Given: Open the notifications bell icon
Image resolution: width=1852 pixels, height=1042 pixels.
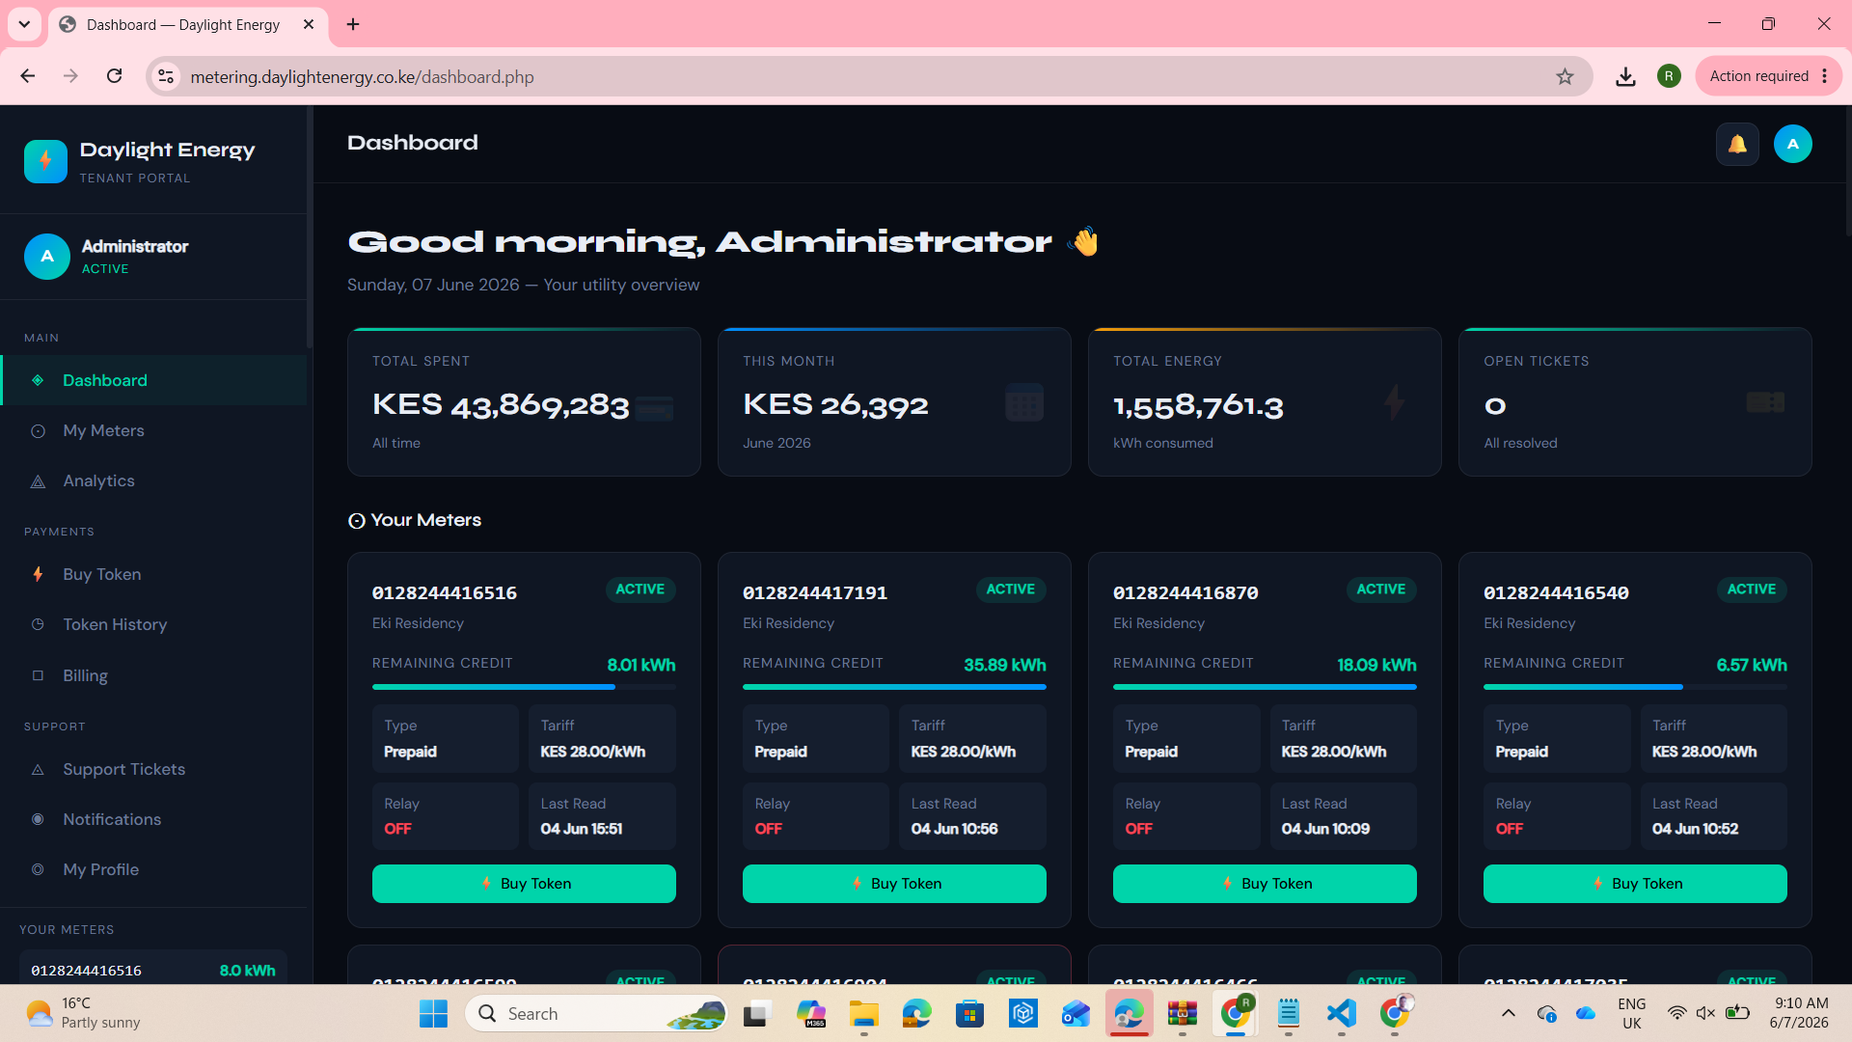Looking at the screenshot, I should click(x=1737, y=144).
